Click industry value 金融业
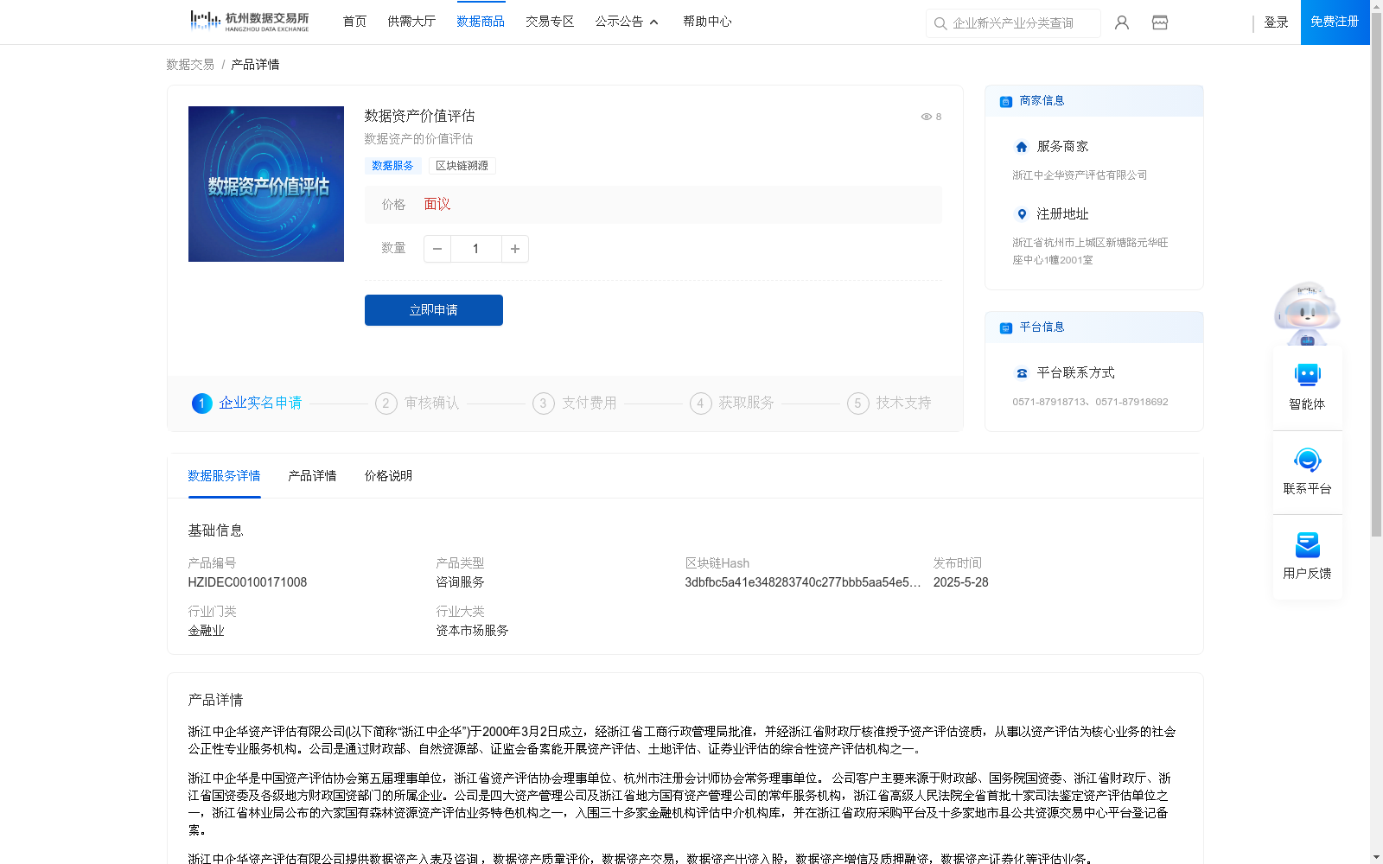1383x864 pixels. [x=206, y=631]
